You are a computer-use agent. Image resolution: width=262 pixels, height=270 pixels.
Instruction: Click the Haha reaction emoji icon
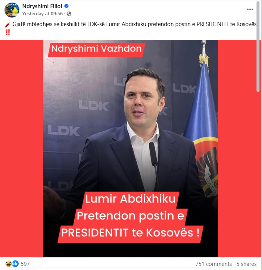point(9,263)
